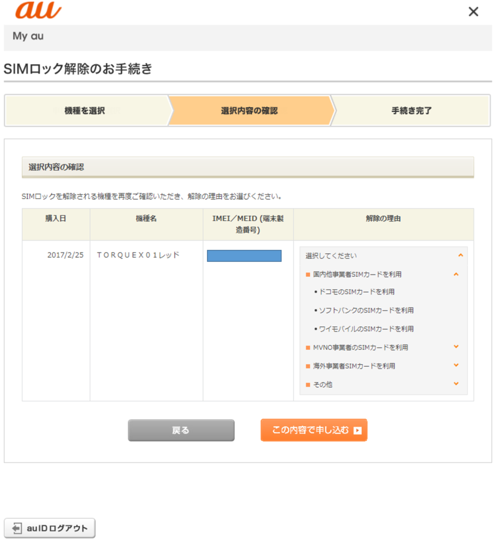Go to 機種を選択 step

[x=85, y=111]
